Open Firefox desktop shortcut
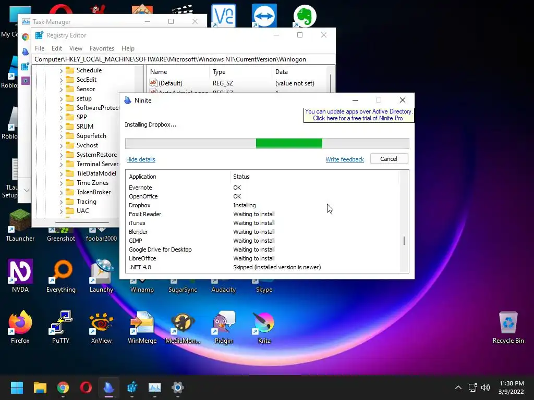Image resolution: width=534 pixels, height=400 pixels. click(20, 327)
